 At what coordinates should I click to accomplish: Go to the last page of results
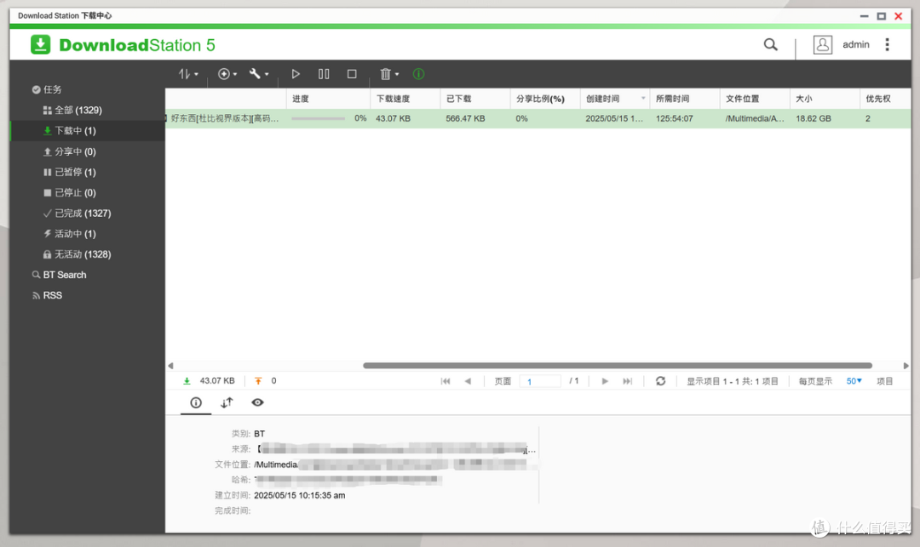coord(627,381)
